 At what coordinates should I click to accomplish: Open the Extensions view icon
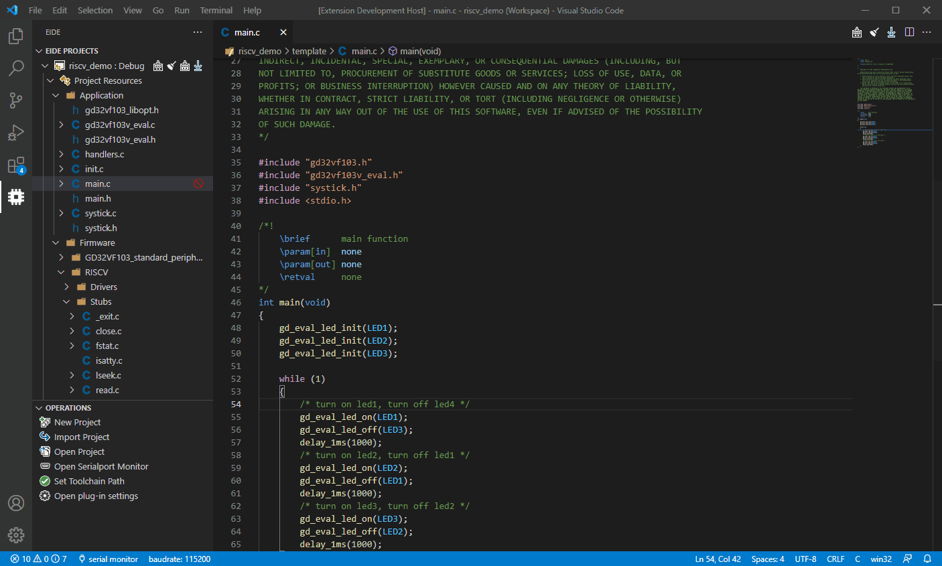pyautogui.click(x=16, y=165)
